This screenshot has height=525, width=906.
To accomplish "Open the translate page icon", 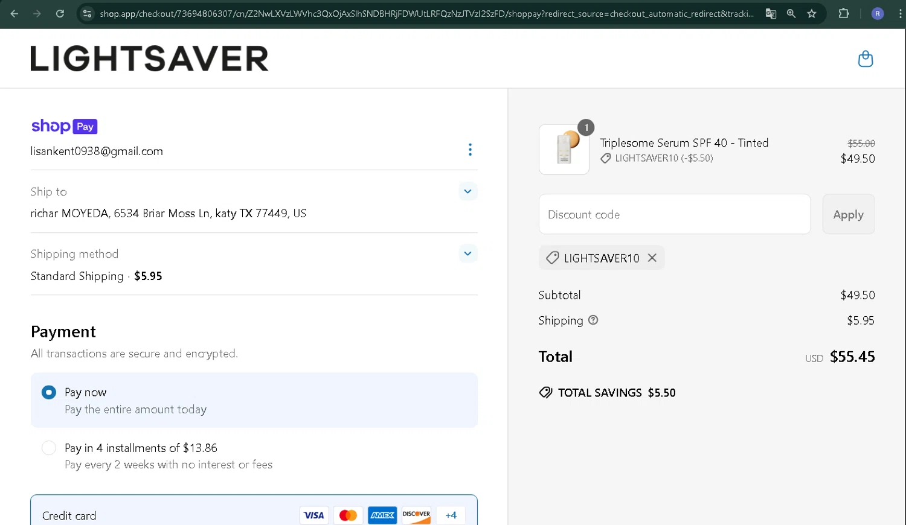I will click(771, 13).
